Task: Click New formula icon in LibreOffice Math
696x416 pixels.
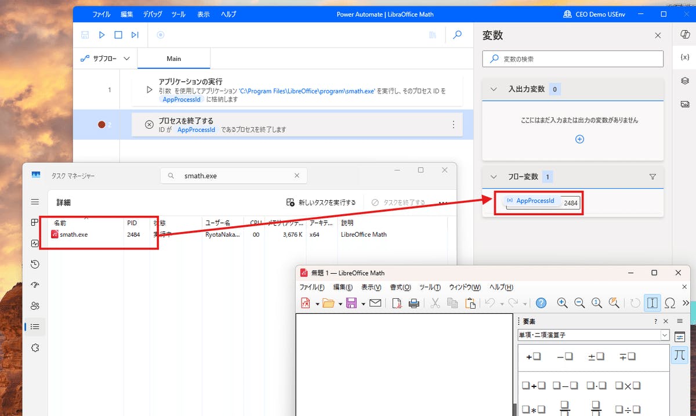Action: [306, 303]
